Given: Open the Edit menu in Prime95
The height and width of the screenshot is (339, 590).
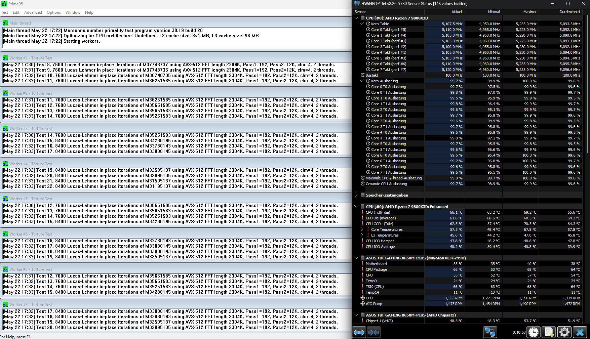Looking at the screenshot, I should (x=16, y=12).
